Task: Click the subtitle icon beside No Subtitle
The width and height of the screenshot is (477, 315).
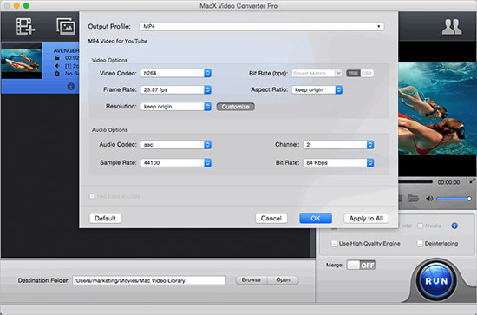Action: (57, 74)
